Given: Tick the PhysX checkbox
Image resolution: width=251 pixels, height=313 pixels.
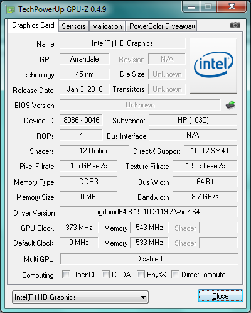Looking at the screenshot, I should (141, 274).
